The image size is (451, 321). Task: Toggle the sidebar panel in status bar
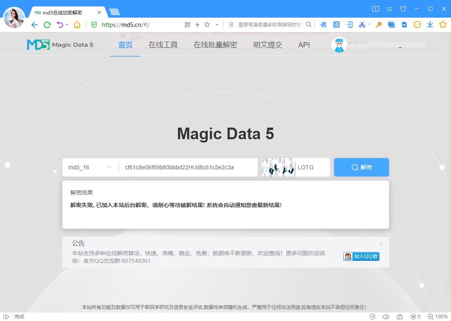[6, 317]
